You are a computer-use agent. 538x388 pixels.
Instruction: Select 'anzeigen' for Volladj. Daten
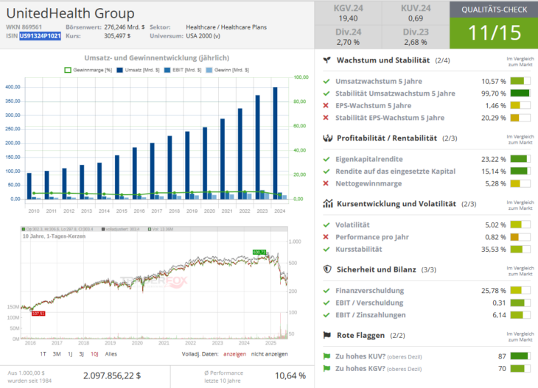point(234,354)
